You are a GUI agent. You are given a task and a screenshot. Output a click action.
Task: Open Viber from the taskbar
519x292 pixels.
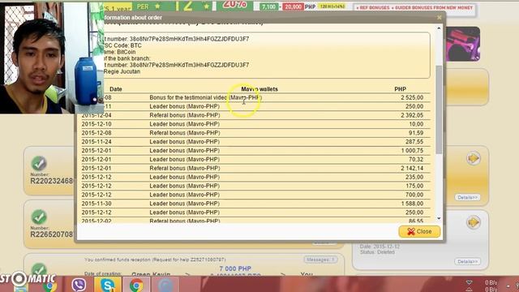point(79,285)
